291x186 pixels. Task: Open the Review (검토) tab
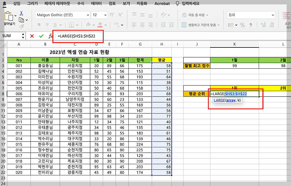pos(112,3)
